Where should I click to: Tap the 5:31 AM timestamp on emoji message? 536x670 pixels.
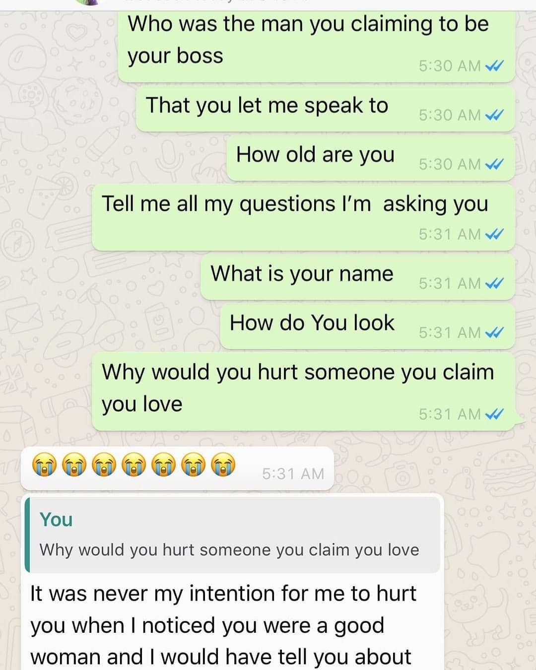(x=293, y=473)
